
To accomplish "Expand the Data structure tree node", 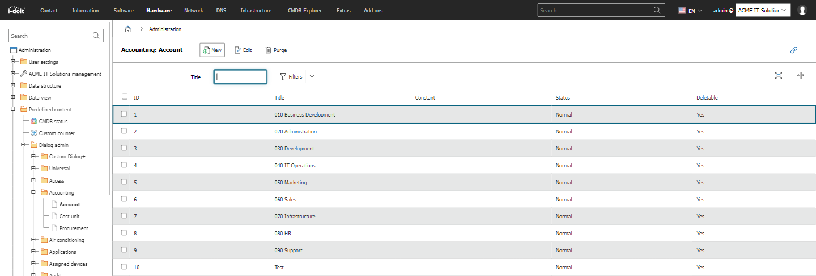I will tap(13, 86).
